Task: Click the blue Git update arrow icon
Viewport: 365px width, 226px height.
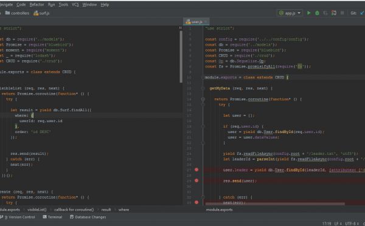Action: [362, 13]
